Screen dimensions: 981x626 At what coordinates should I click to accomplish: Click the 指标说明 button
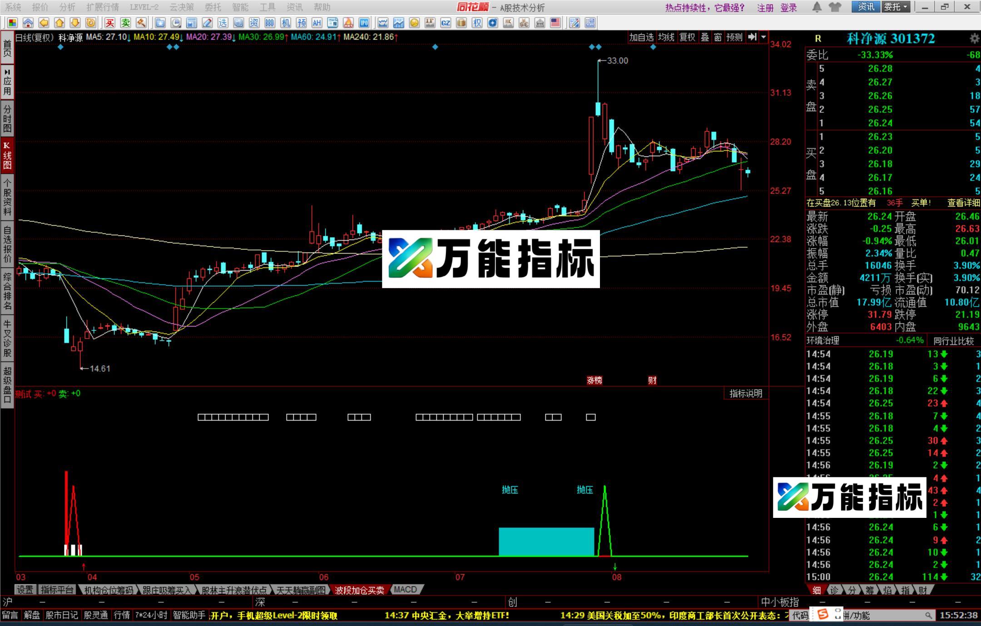click(745, 393)
